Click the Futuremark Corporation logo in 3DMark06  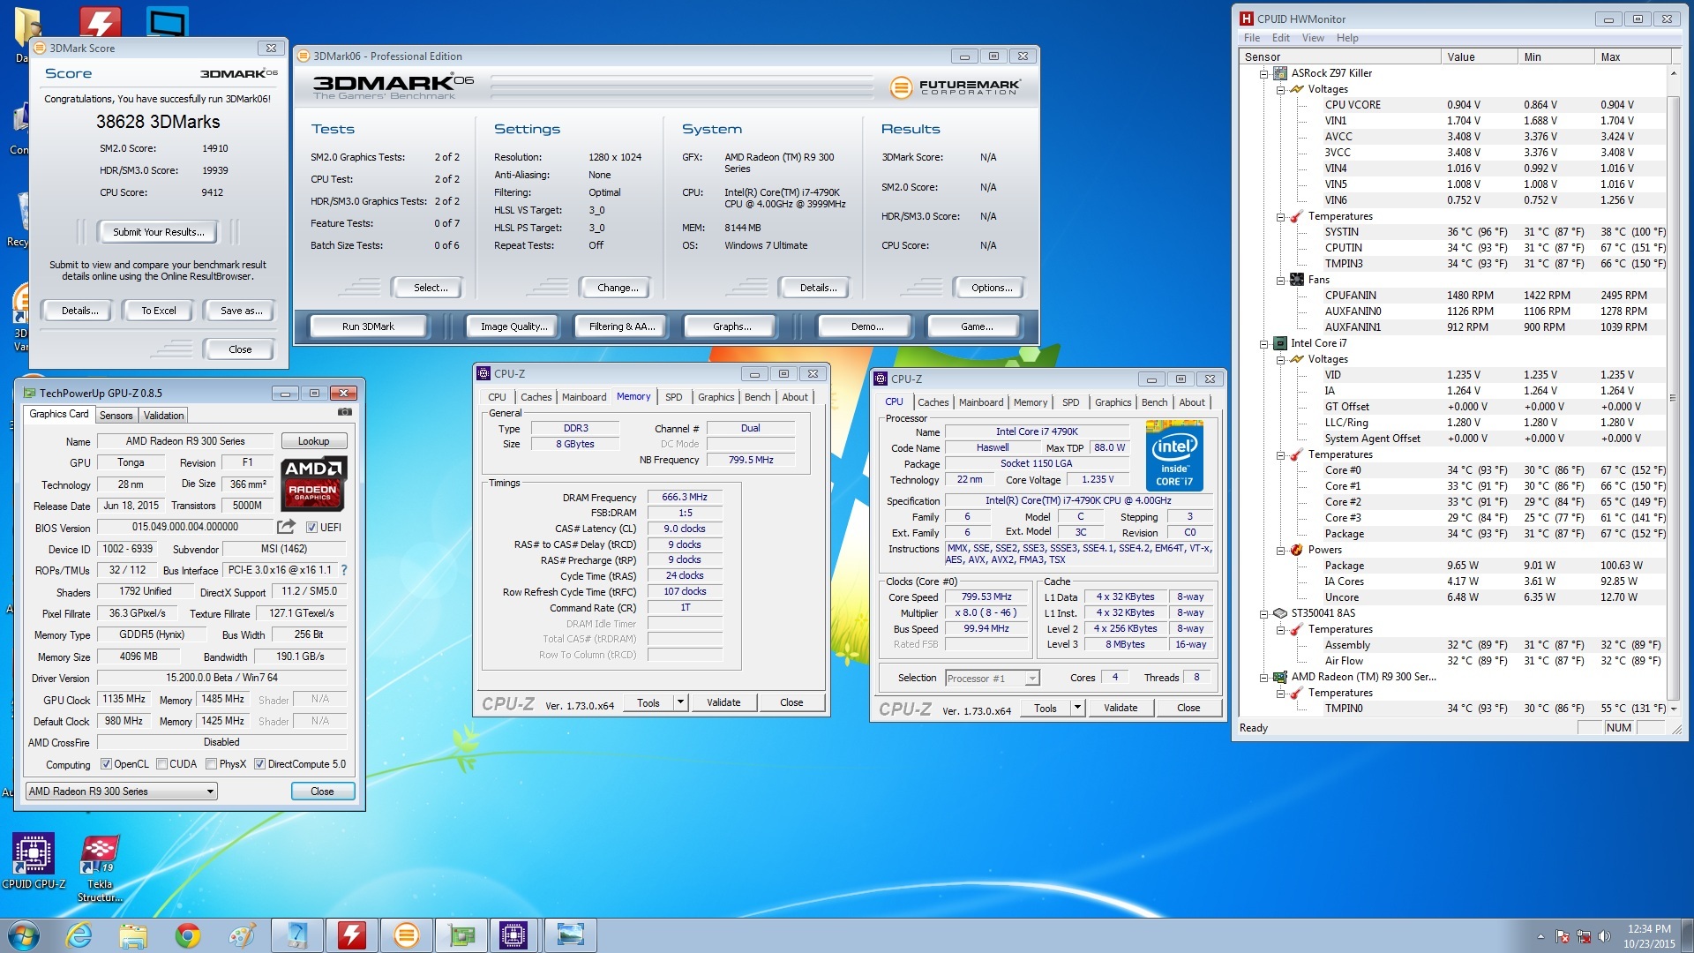click(x=955, y=86)
